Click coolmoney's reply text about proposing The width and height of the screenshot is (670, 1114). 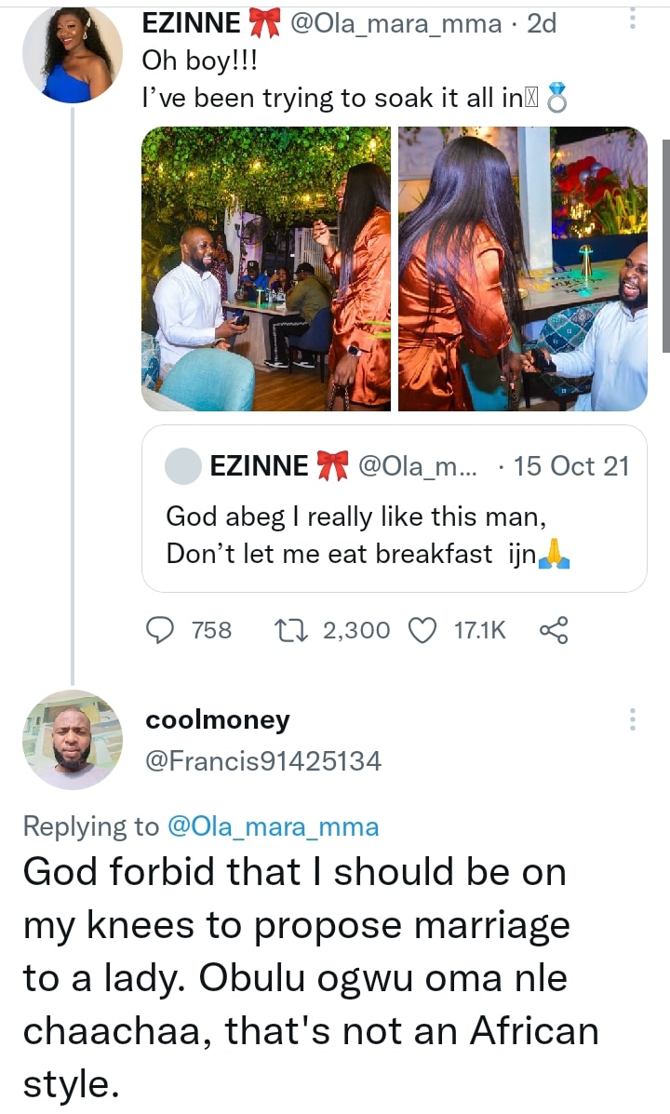(307, 977)
